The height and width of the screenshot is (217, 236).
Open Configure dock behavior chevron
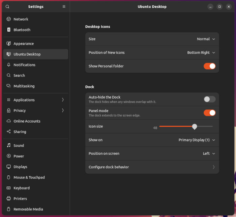(x=213, y=167)
